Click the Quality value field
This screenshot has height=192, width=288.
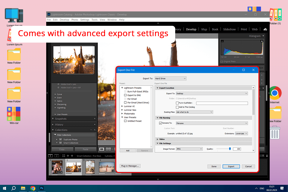point(237,149)
